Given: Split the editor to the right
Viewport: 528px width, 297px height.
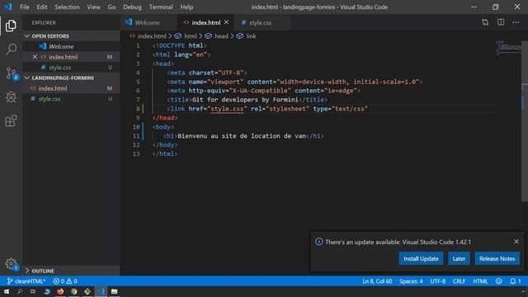Looking at the screenshot, I should [501, 22].
